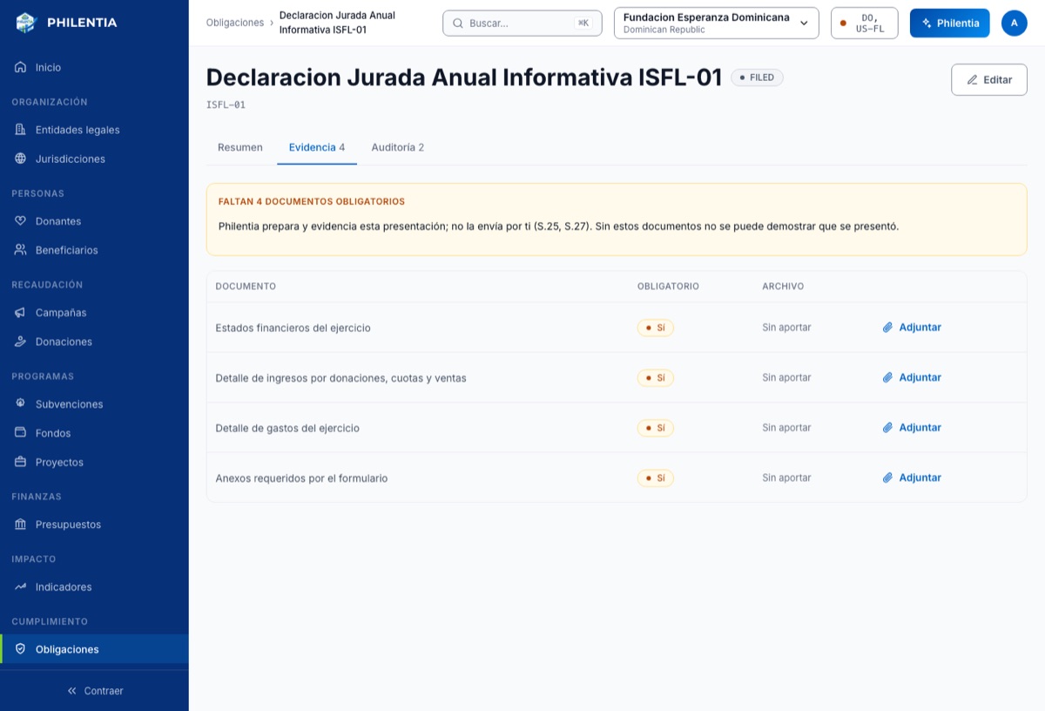This screenshot has width=1045, height=711.
Task: Click 'Detalle de ingresos por donaciones, cuotas y ventas'
Action: 340,378
